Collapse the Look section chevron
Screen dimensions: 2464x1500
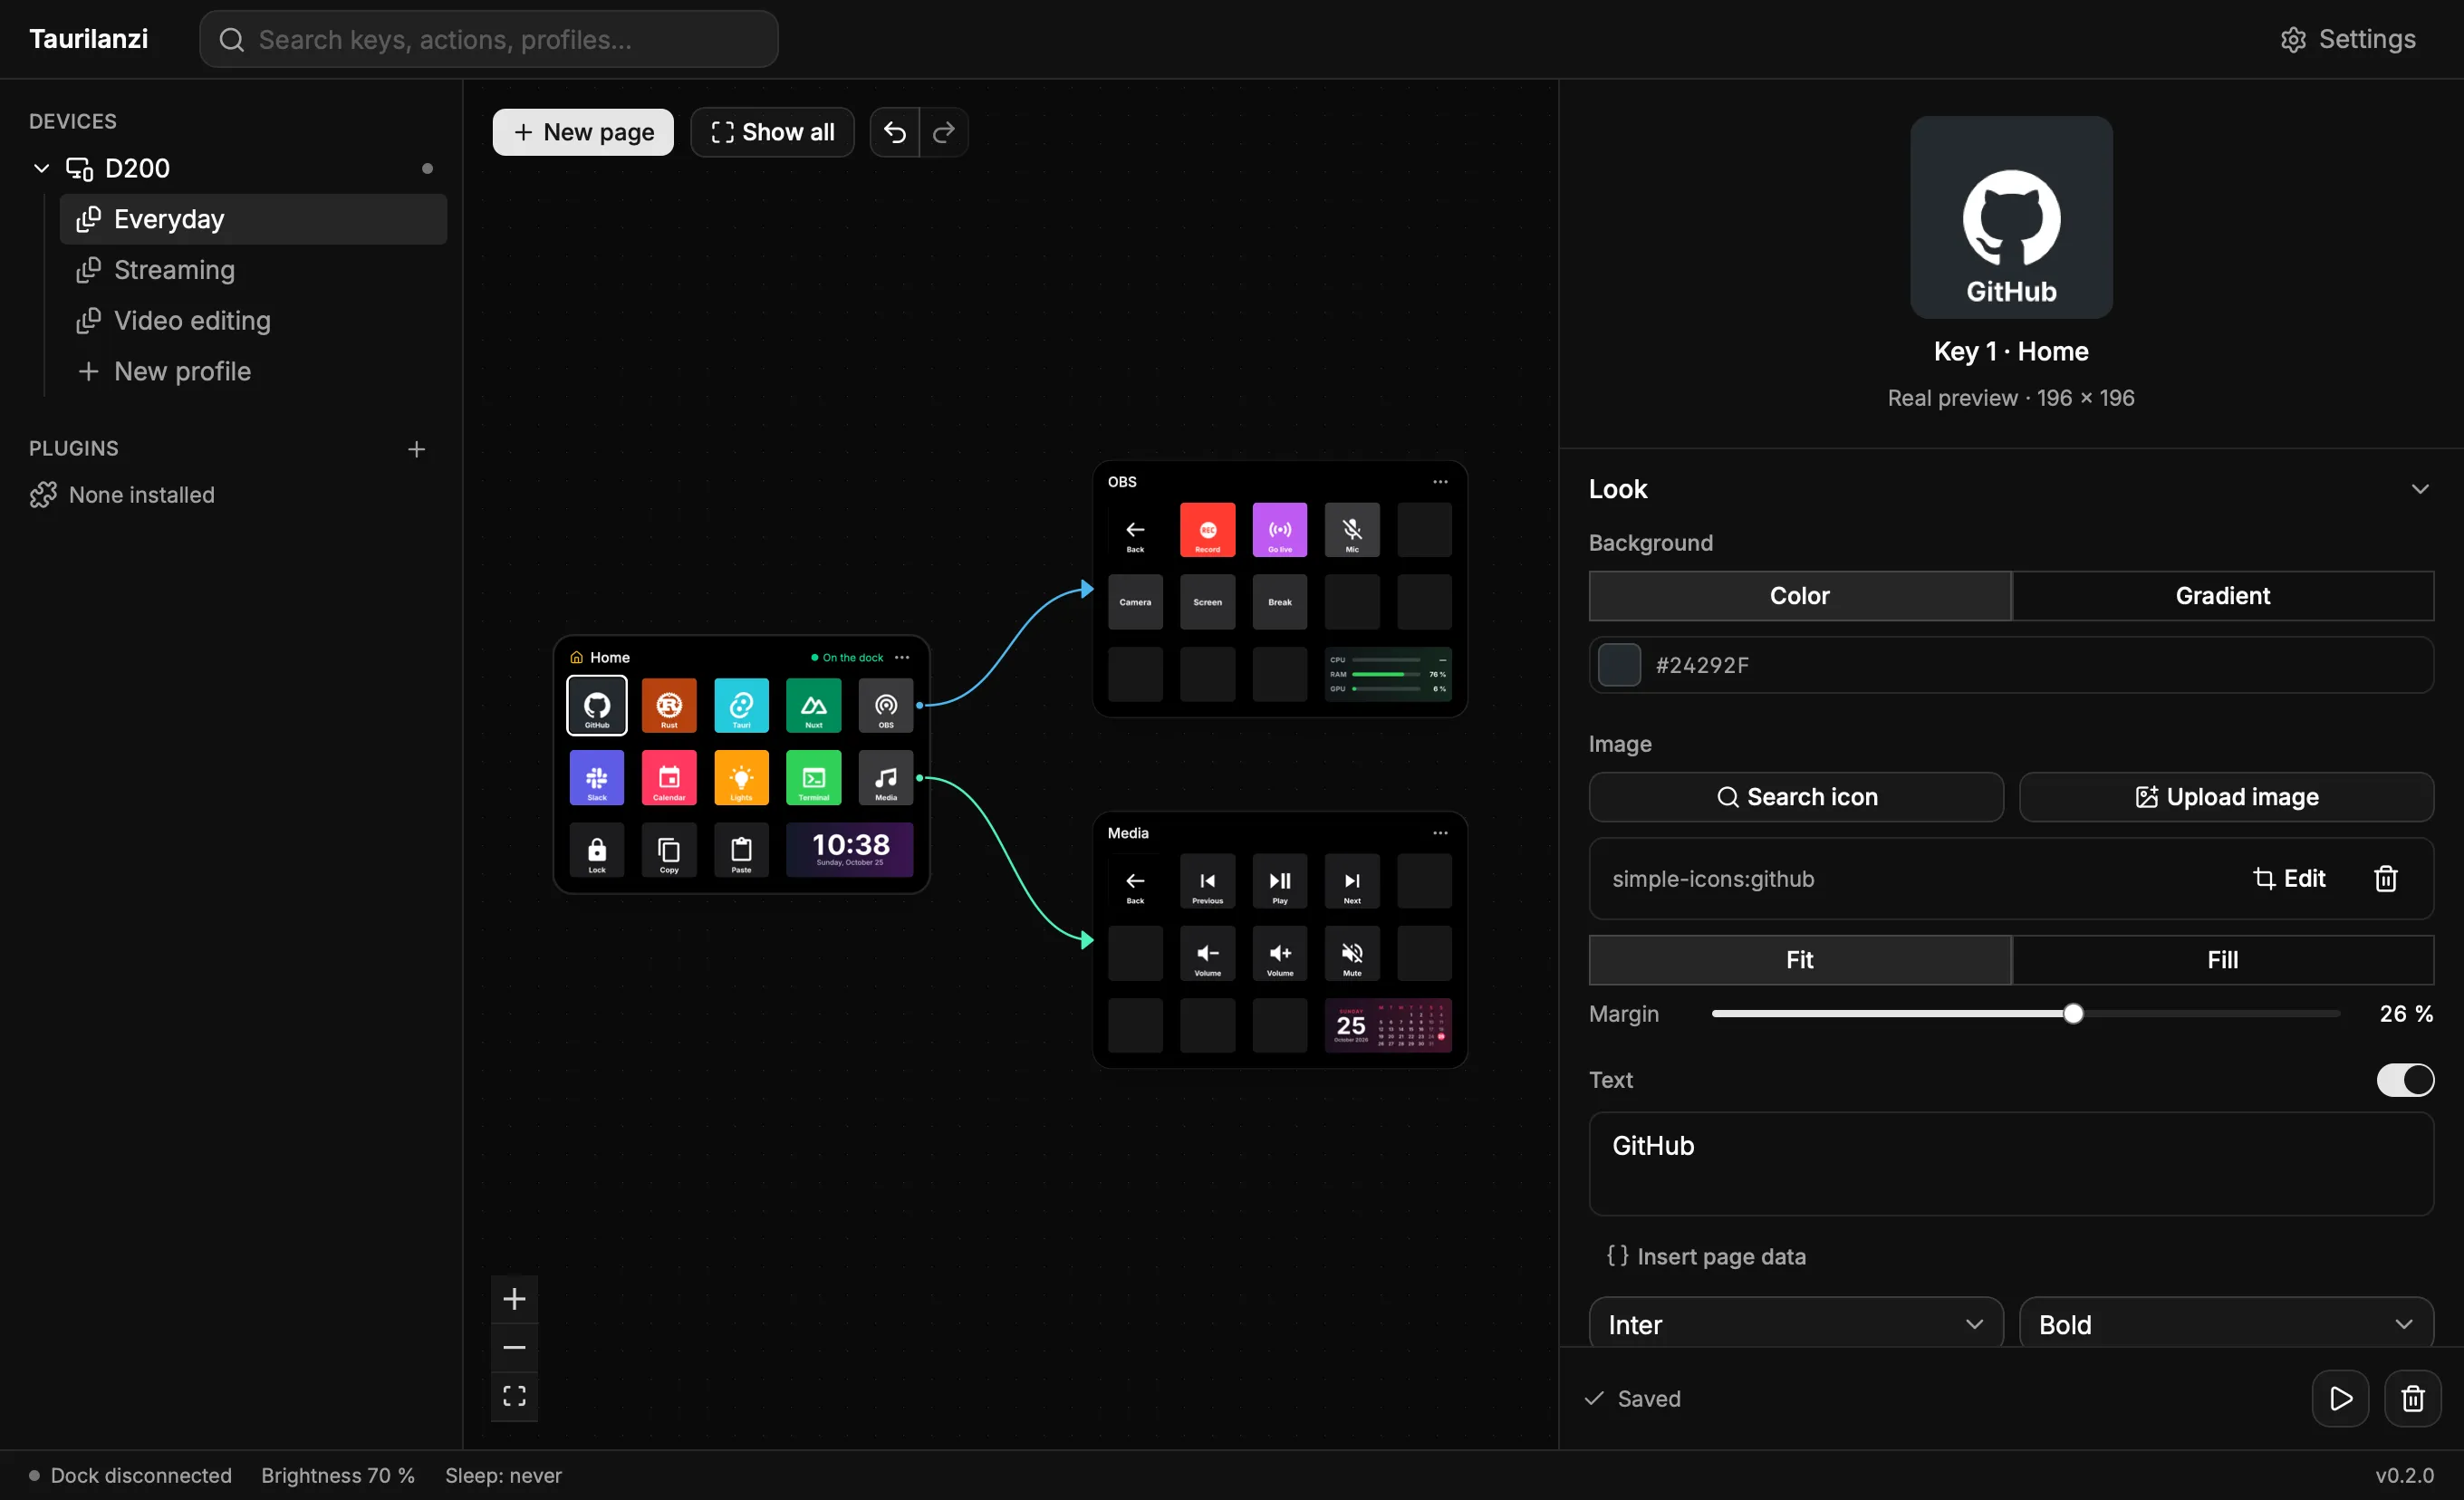2420,489
